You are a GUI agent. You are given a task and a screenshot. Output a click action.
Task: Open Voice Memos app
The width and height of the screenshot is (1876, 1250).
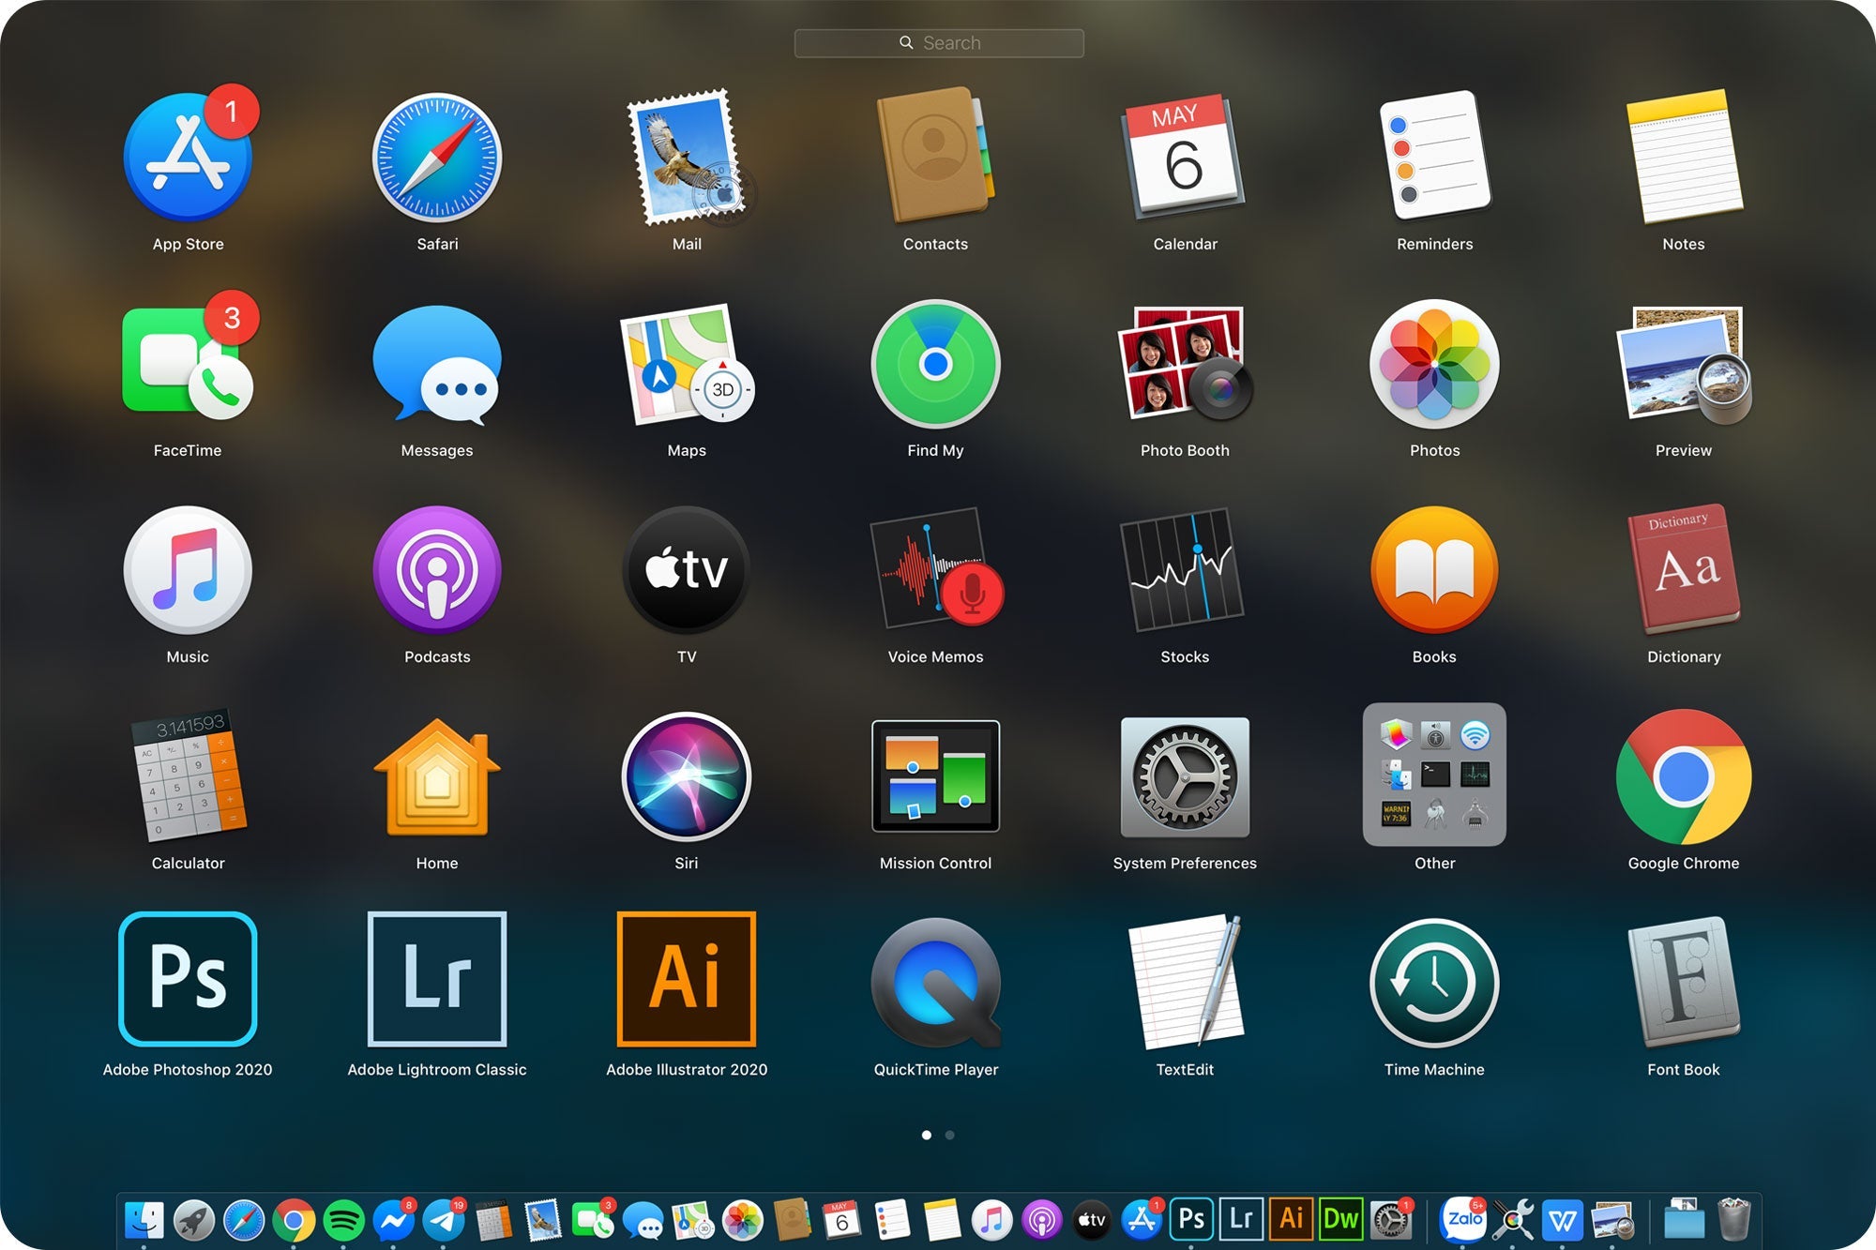coord(935,570)
